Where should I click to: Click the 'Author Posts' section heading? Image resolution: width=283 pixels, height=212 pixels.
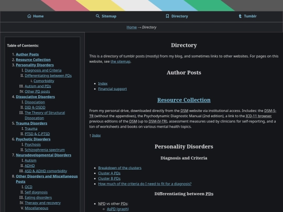pos(184,72)
